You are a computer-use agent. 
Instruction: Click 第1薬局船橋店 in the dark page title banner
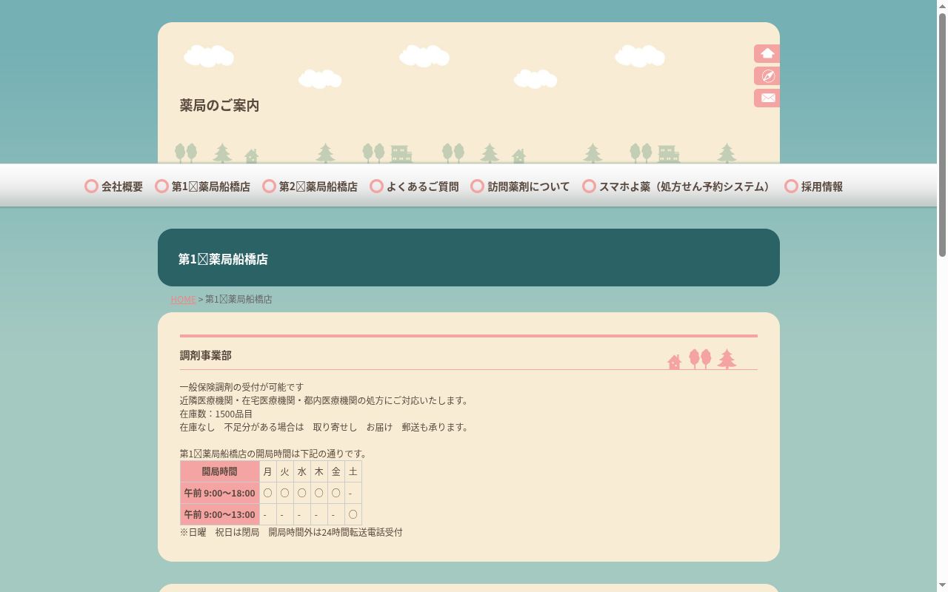coord(223,259)
